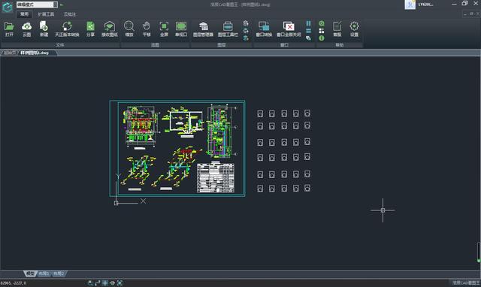Click the framed drawing sheet in canvas
Viewport: 481px width, 287px height.
coord(177,149)
